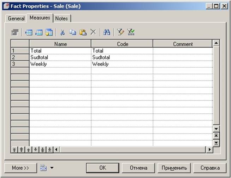Click the Find binoculars icon
Image resolution: width=231 pixels, height=178 pixels.
coord(107,32)
